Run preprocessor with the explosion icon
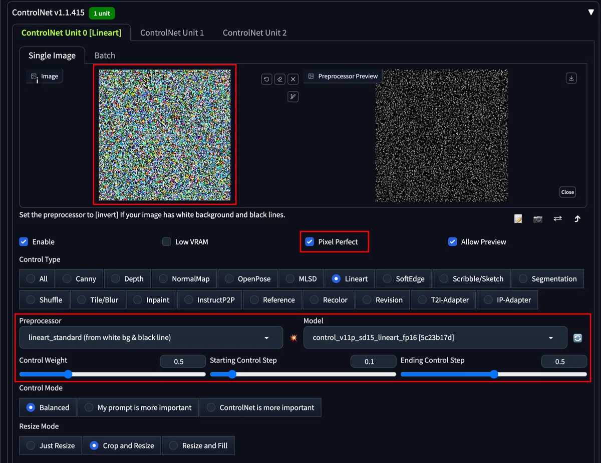 click(x=293, y=338)
